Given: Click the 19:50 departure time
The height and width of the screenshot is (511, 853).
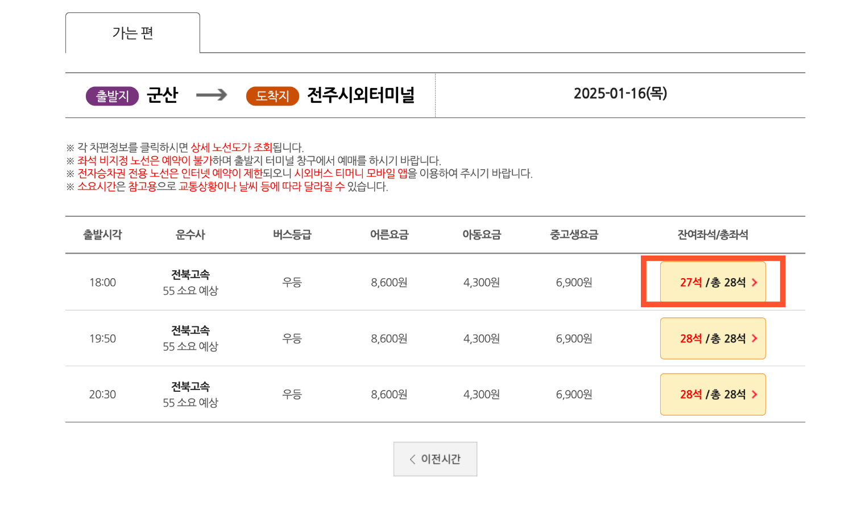Looking at the screenshot, I should coord(102,338).
